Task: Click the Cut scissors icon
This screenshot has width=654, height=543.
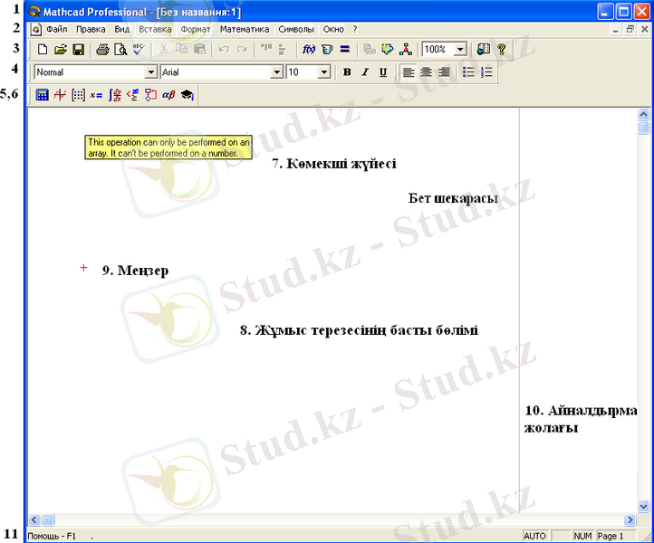Action: click(x=163, y=50)
